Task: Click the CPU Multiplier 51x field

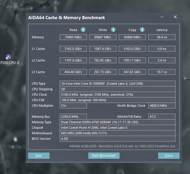Action: click(73, 106)
